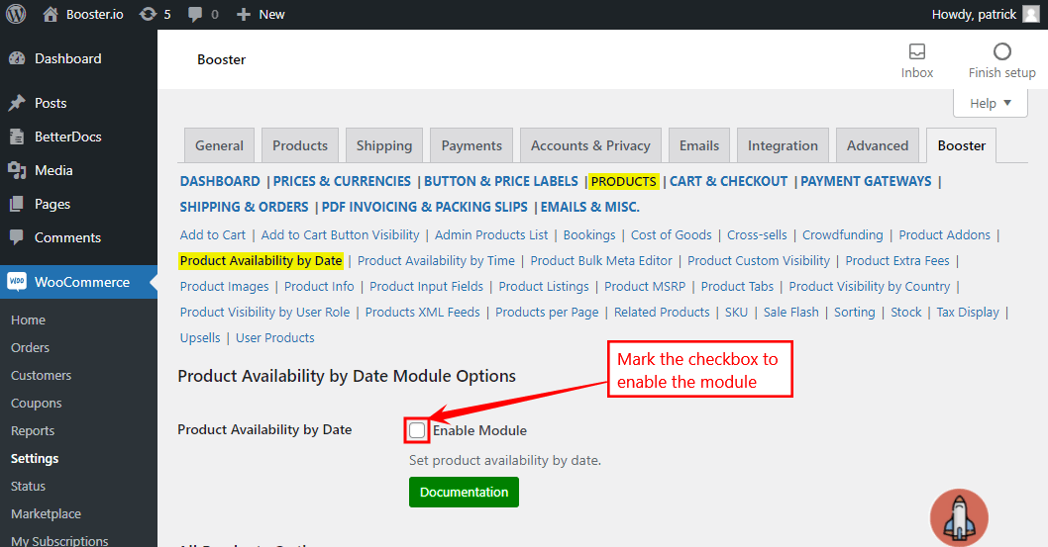The image size is (1048, 547).
Task: Open the Add to Cart module link
Action: coord(213,234)
